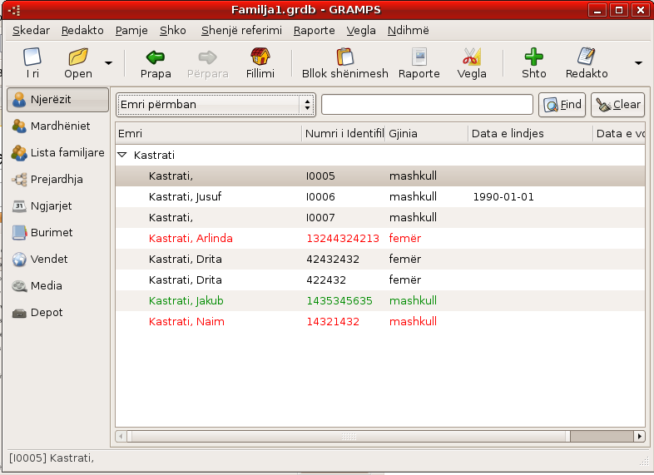
Task: Open Burimet sources view
Action: pos(58,232)
